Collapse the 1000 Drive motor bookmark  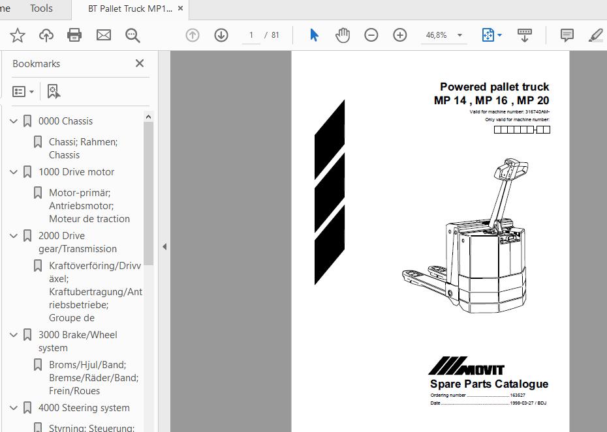click(x=14, y=172)
